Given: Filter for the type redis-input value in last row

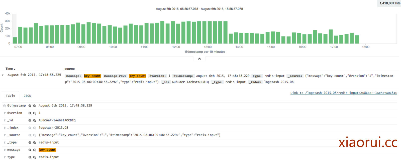Looking at the screenshot, I should [30, 157].
